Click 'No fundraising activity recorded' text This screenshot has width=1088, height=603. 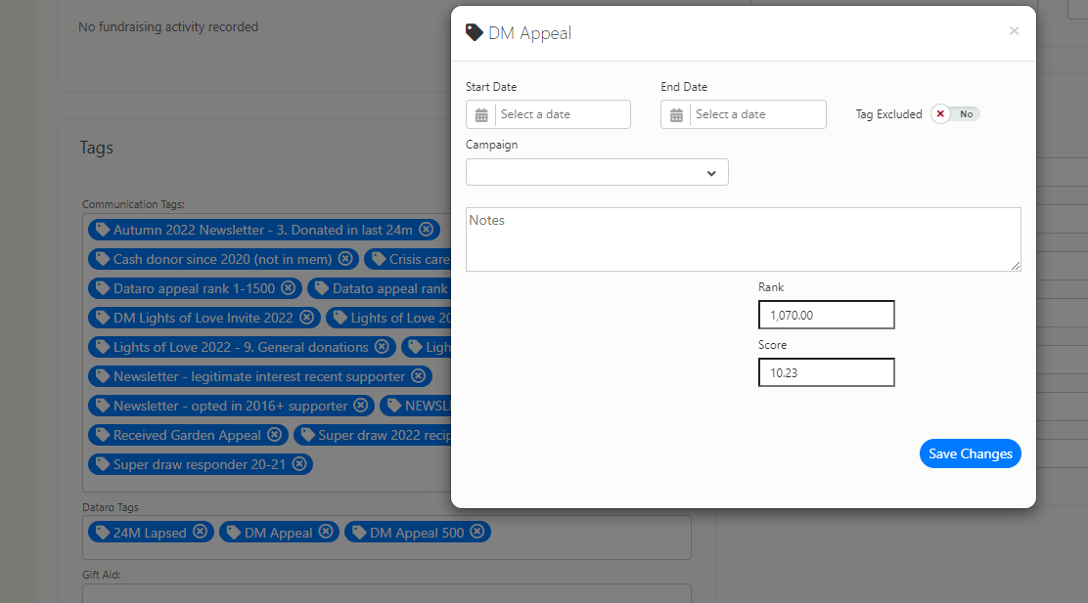click(x=168, y=27)
